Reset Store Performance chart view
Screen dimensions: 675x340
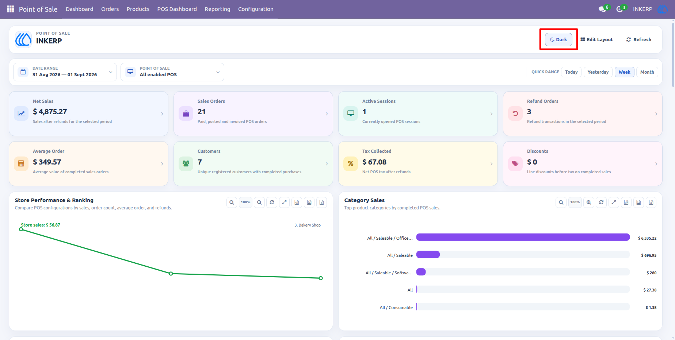click(x=272, y=202)
